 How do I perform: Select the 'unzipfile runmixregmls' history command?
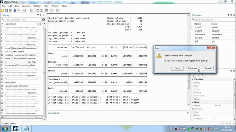click(22, 55)
